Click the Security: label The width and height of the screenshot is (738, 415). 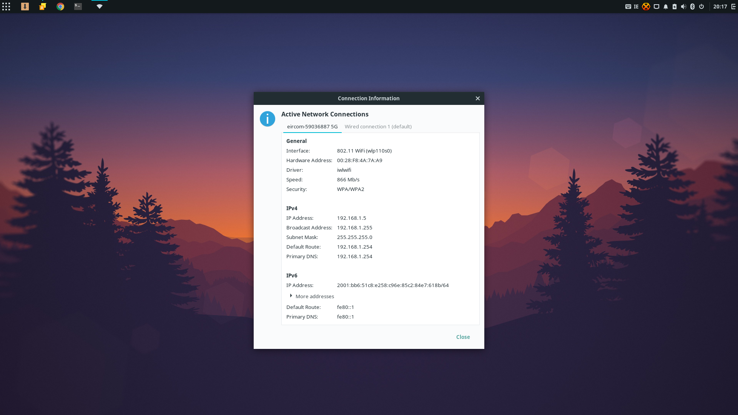[297, 189]
